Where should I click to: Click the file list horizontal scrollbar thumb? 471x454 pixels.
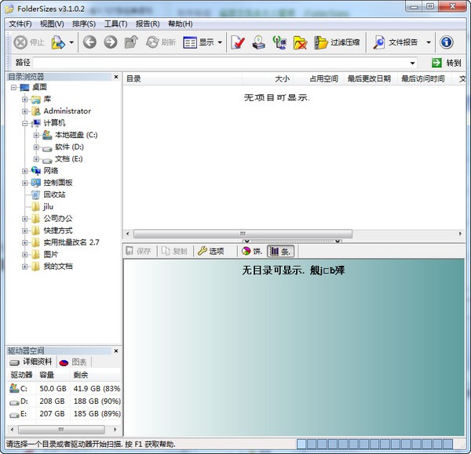click(x=243, y=234)
